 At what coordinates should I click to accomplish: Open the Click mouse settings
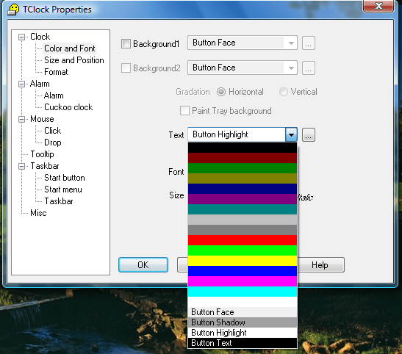[53, 131]
